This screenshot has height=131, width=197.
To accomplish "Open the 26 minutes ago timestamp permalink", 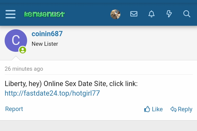I will (24, 69).
